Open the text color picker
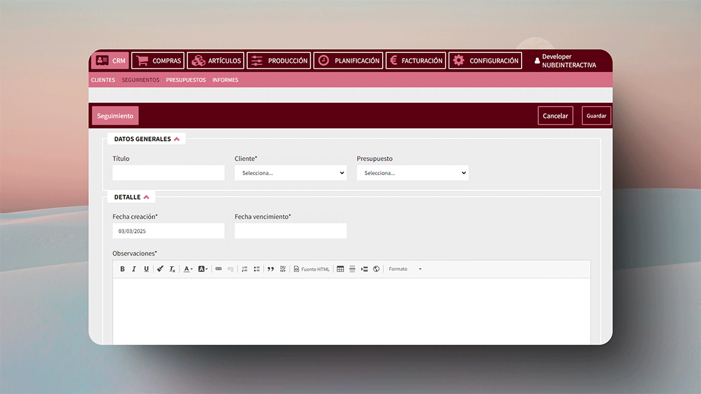Screen dimensions: 701x394 tap(188, 269)
